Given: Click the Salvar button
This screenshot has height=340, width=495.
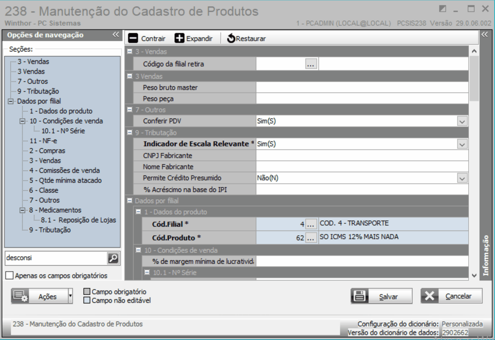Looking at the screenshot, I should point(381,296).
